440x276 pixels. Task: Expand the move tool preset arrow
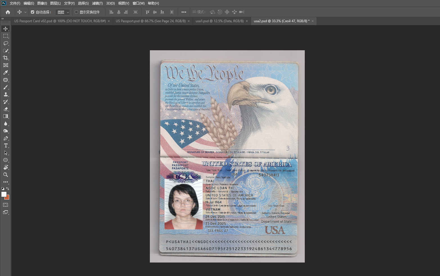click(x=25, y=12)
